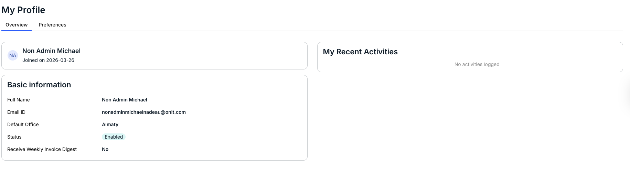Click the profile summary card
This screenshot has width=630, height=174.
[x=154, y=56]
